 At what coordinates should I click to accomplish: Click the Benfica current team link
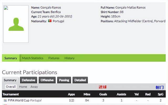coord(56,12)
